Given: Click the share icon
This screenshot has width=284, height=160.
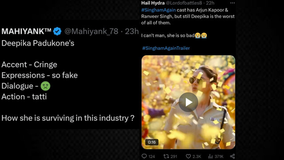Looking at the screenshot, I should (x=233, y=156).
